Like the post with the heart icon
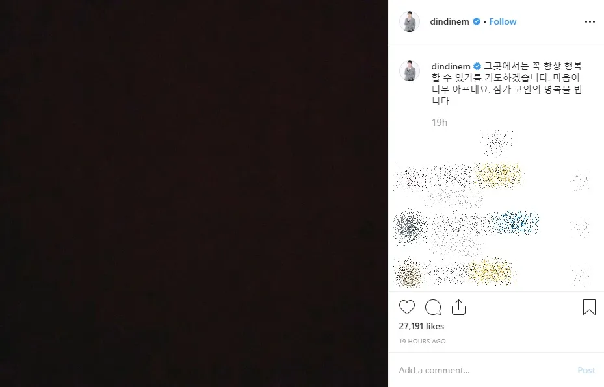The height and width of the screenshot is (387, 604). (x=407, y=307)
